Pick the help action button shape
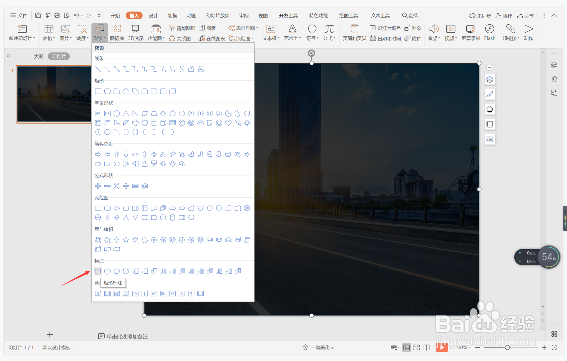This screenshot has height=361, width=567. (x=191, y=294)
